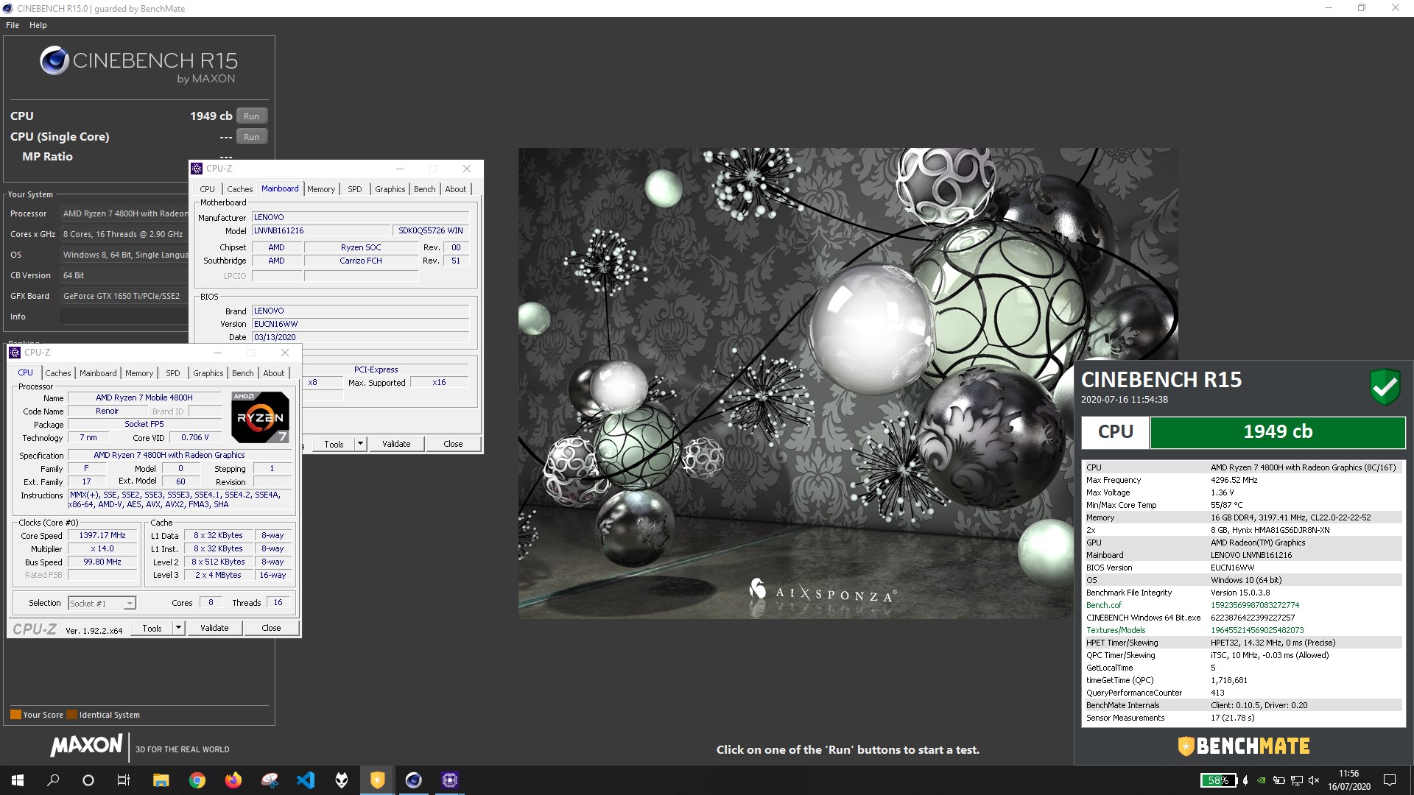The image size is (1414, 795).
Task: Click the front CPU-Z window title icon
Action: pos(15,353)
